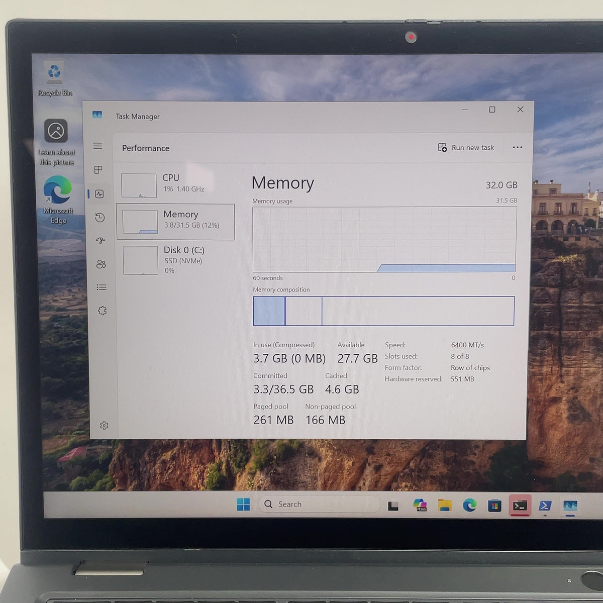Open Task Manager settings gear
Image resolution: width=603 pixels, height=603 pixels.
click(x=104, y=426)
